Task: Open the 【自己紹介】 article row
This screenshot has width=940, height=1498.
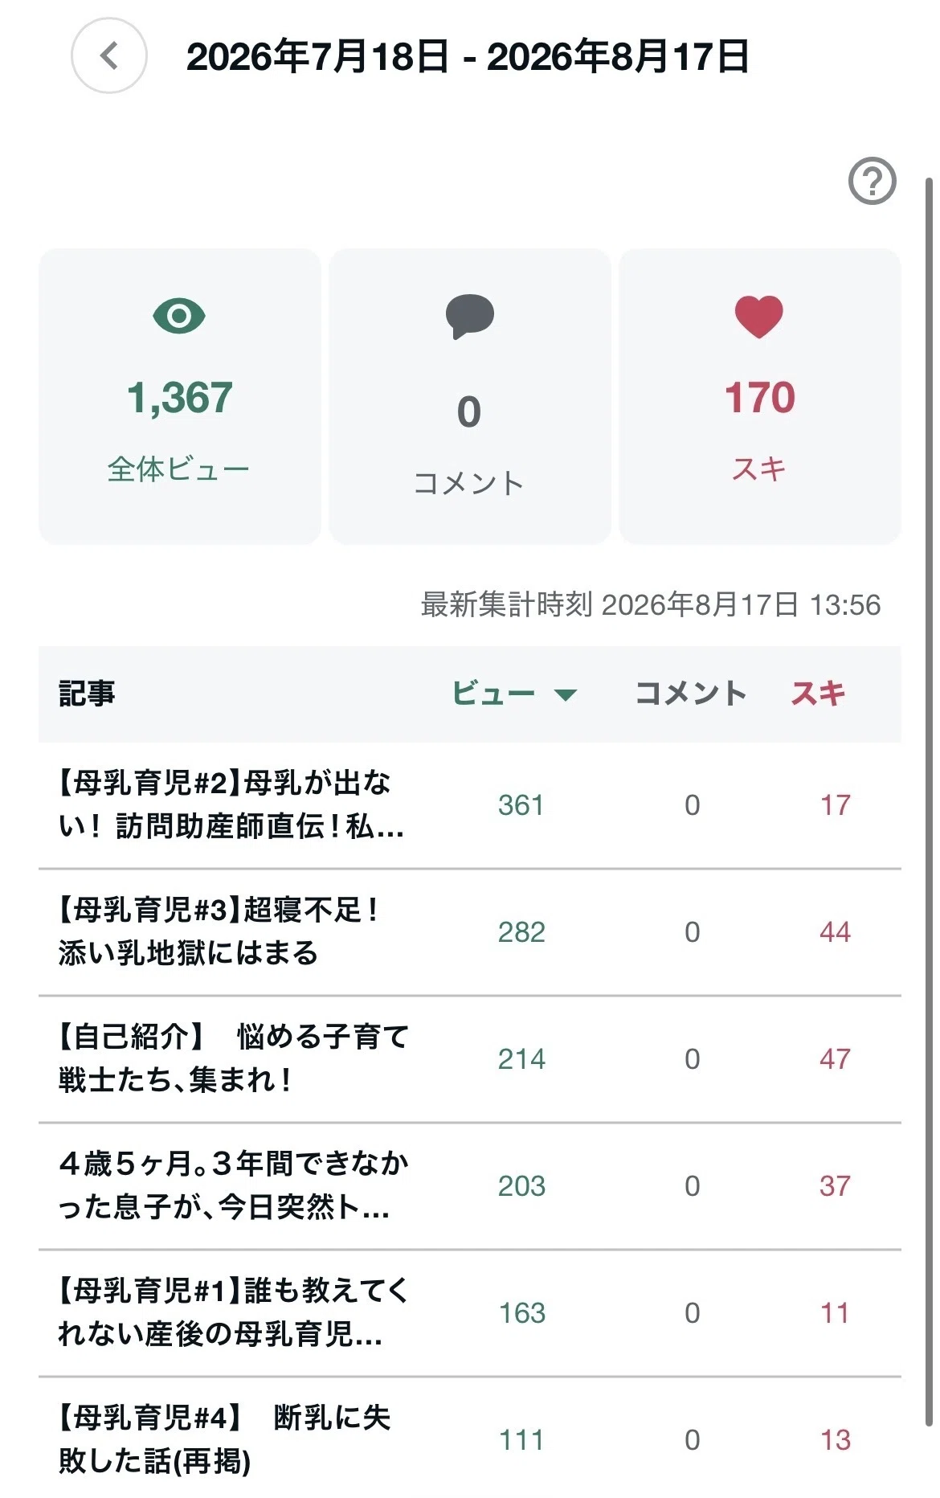Action: [x=469, y=1059]
